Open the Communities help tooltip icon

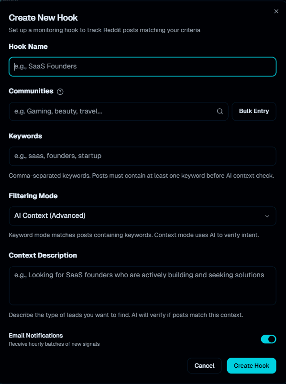pyautogui.click(x=60, y=91)
